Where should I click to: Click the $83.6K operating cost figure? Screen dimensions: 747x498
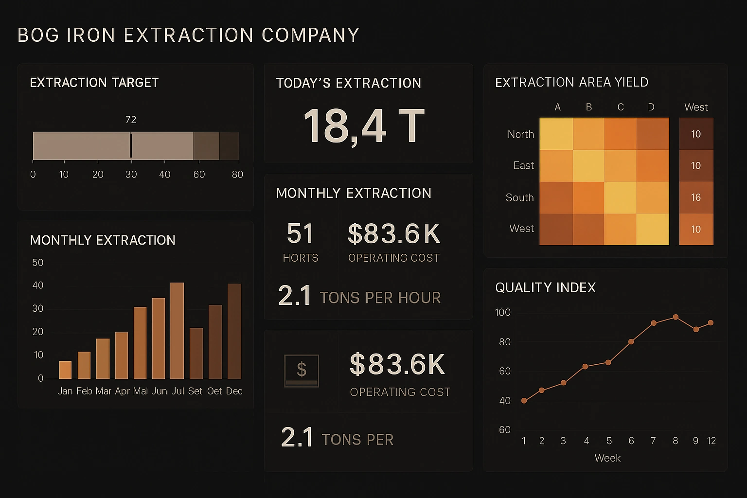(x=394, y=235)
